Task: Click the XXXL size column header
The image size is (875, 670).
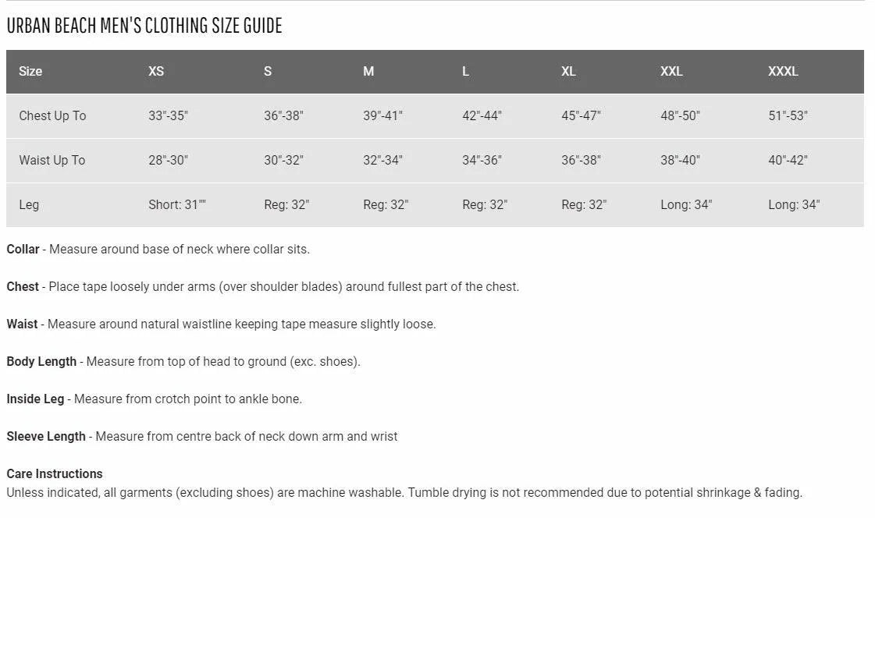Action: (783, 71)
